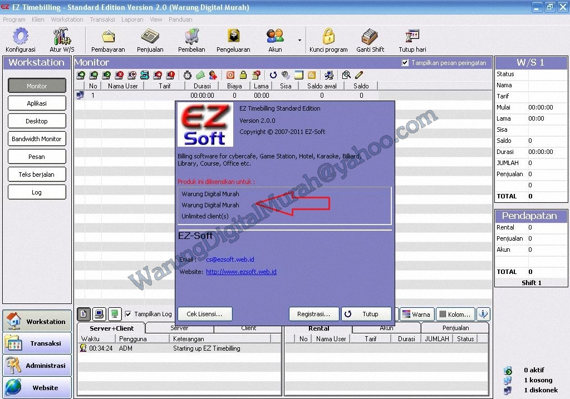This screenshot has height=399, width=570.
Task: Uncheck Tampilkan pesan peringatan checkbox
Action: (405, 63)
